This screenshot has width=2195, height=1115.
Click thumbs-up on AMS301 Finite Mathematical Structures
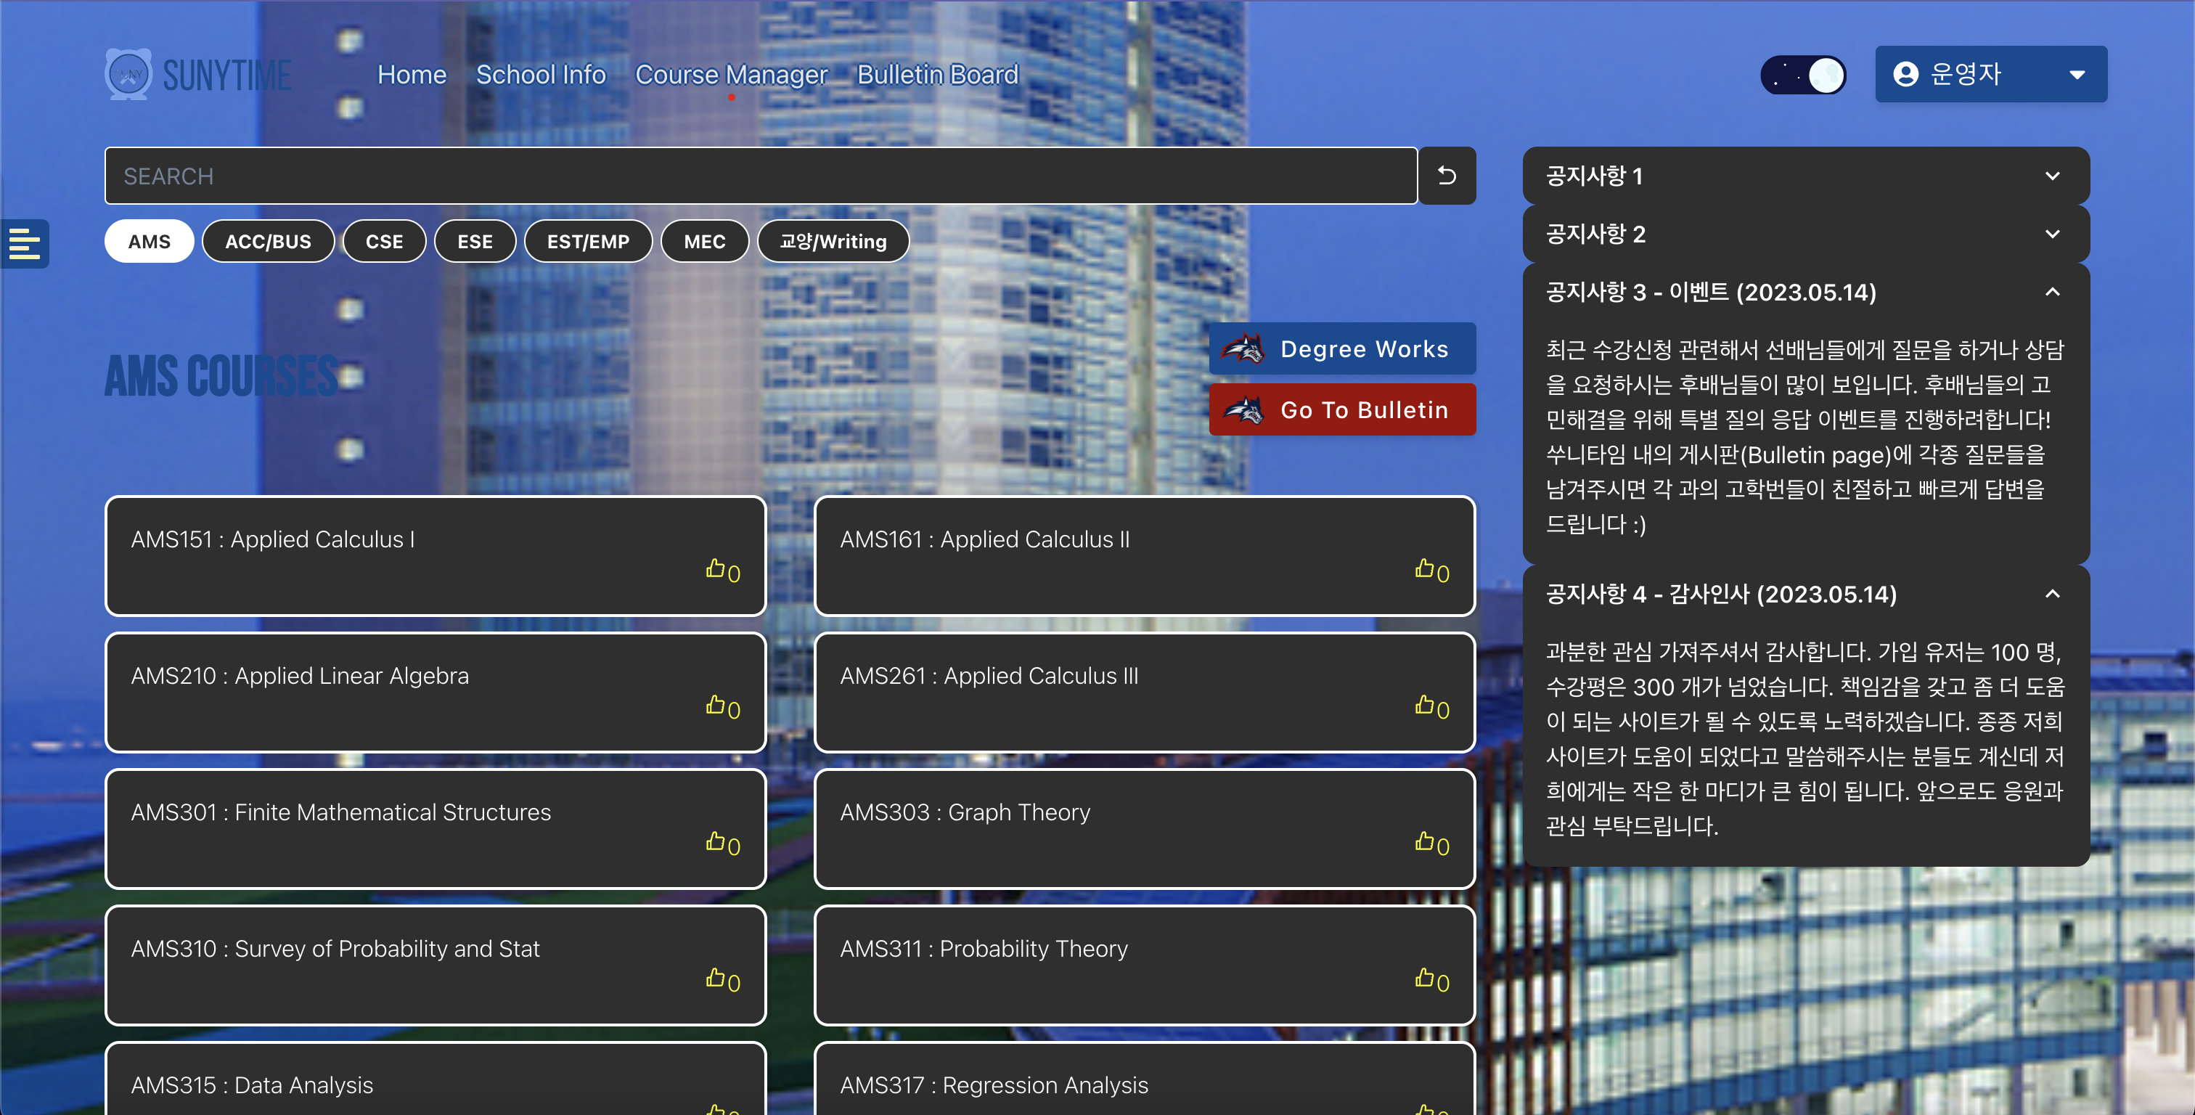pyautogui.click(x=715, y=841)
